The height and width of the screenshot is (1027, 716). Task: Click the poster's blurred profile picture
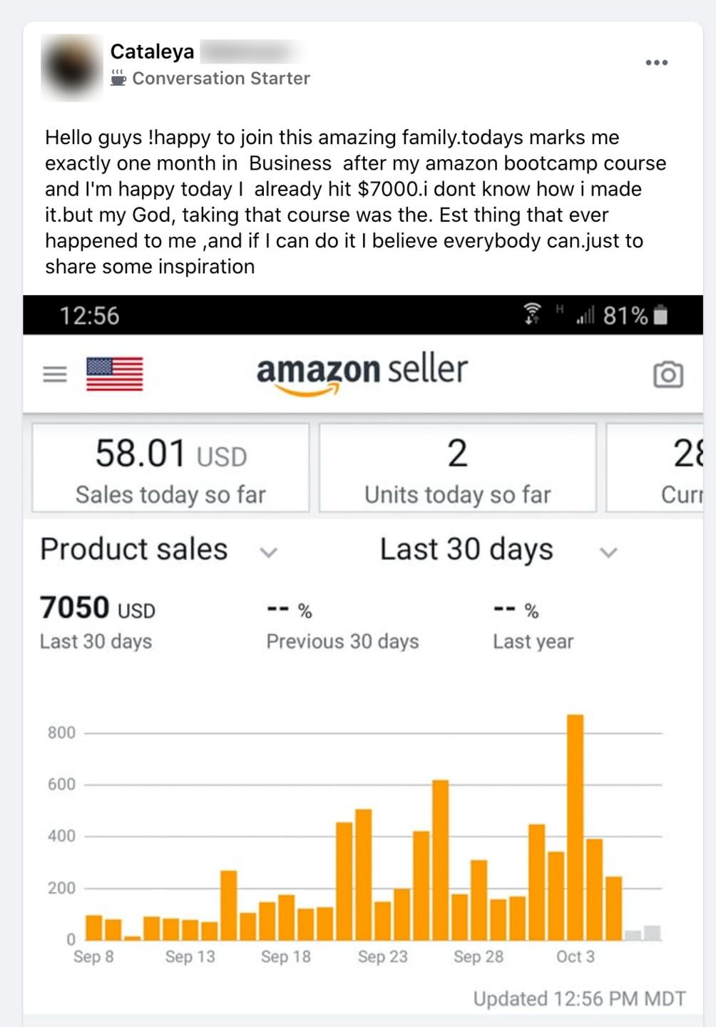[71, 67]
